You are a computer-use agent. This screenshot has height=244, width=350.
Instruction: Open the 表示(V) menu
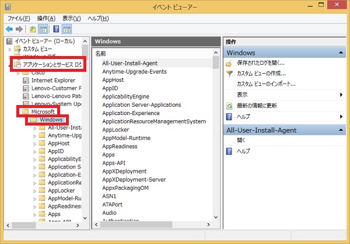(71, 18)
